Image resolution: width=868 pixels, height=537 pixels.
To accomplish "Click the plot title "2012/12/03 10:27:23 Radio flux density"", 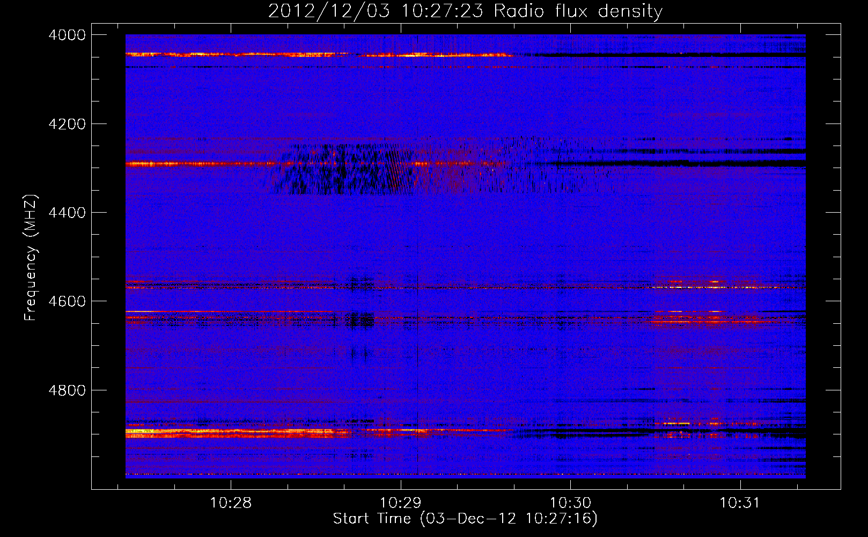I will point(465,11).
